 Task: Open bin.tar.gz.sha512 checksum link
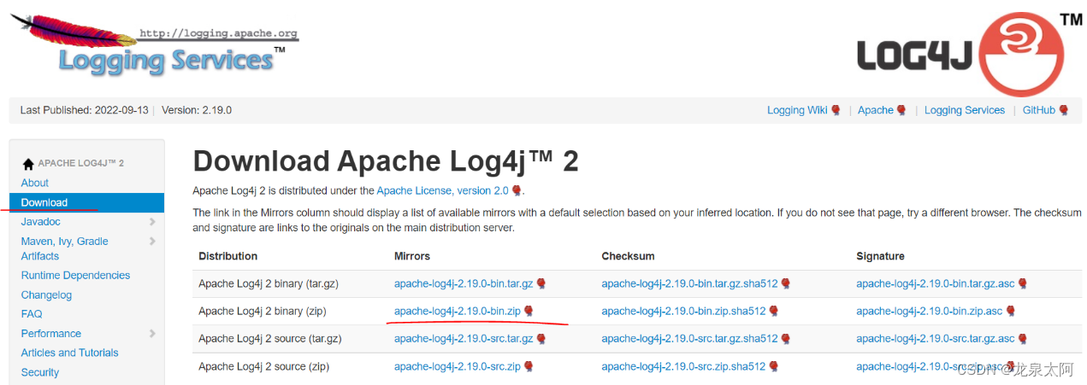pyautogui.click(x=690, y=283)
